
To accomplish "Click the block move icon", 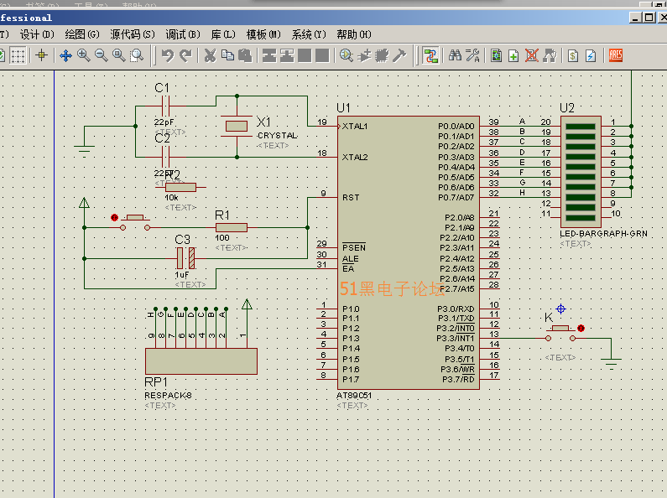I will [x=287, y=55].
